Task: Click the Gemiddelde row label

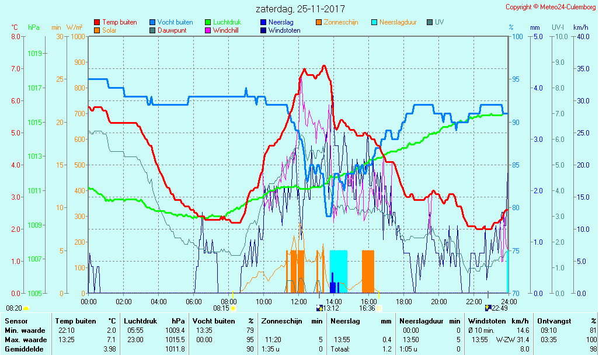Action: coord(23,349)
